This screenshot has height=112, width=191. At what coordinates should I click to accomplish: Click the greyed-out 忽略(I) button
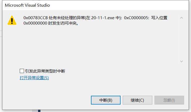(x=169, y=100)
